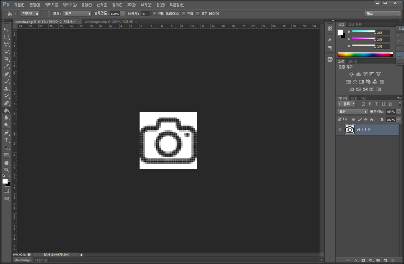Viewport: 404px width, 264px height.
Task: Select the Dodge tool
Action: pyautogui.click(x=7, y=125)
